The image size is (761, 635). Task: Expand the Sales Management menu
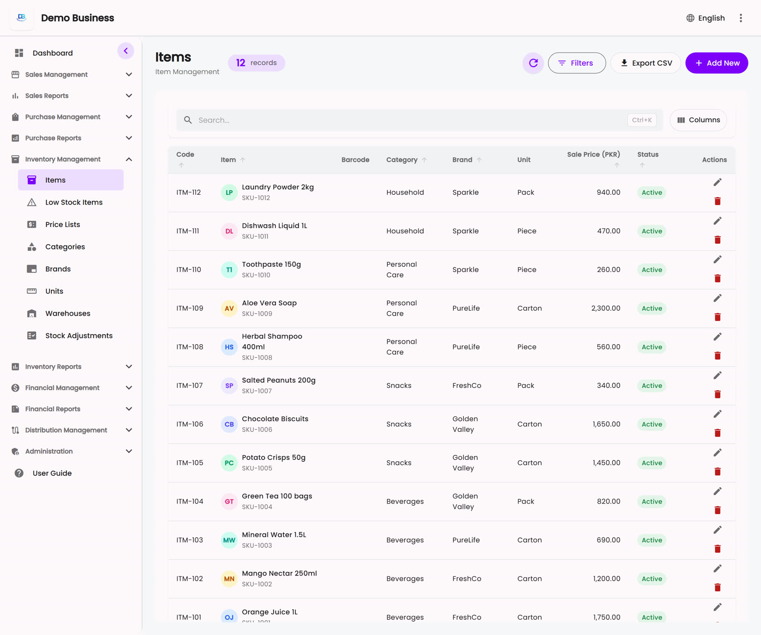pos(71,75)
